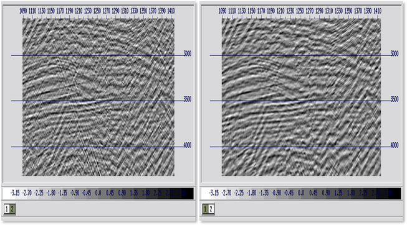Click trace number 1410 on right axis
Viewport: 407px width, 225px height.
tap(377, 11)
